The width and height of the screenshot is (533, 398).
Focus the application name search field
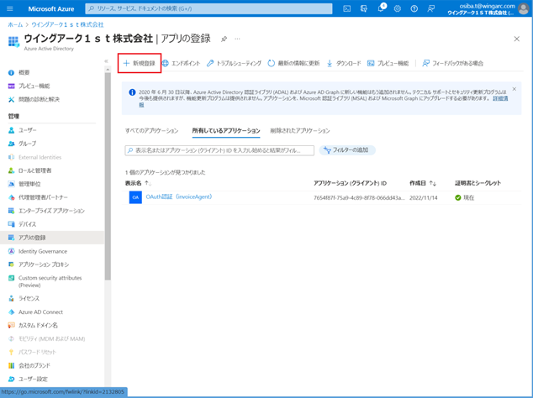click(x=219, y=150)
